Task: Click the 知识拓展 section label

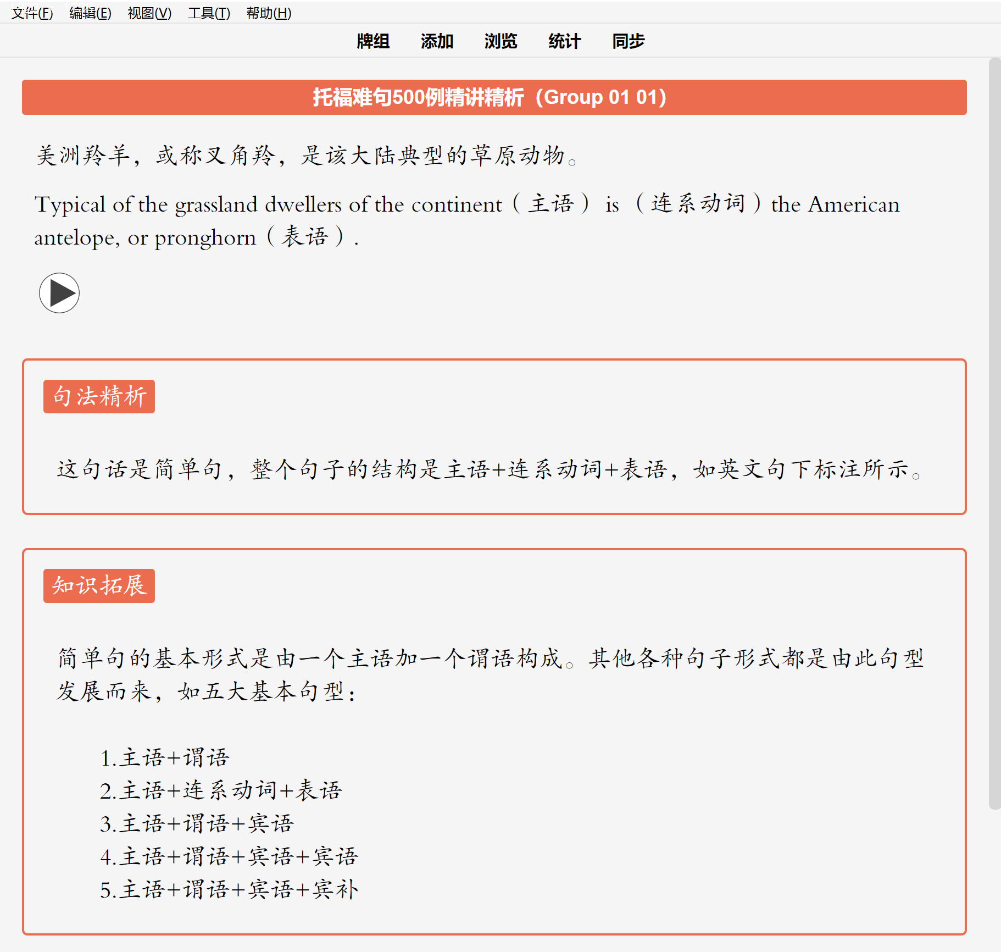Action: point(99,586)
